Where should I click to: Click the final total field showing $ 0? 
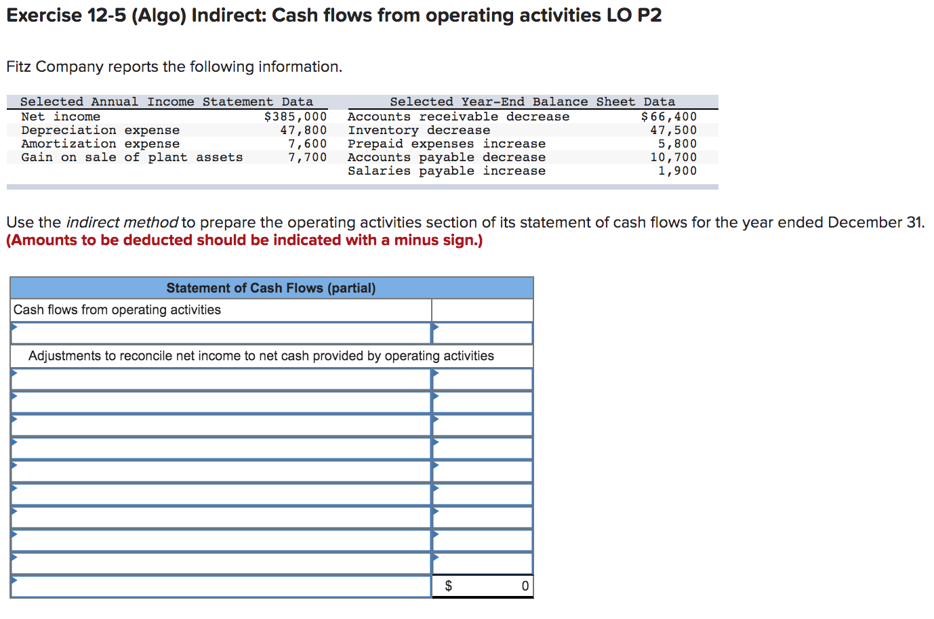point(482,586)
